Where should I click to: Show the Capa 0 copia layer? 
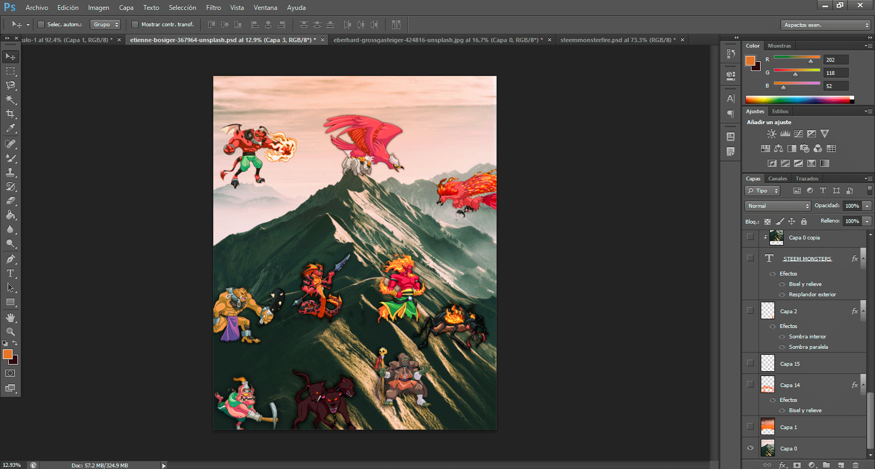[750, 237]
